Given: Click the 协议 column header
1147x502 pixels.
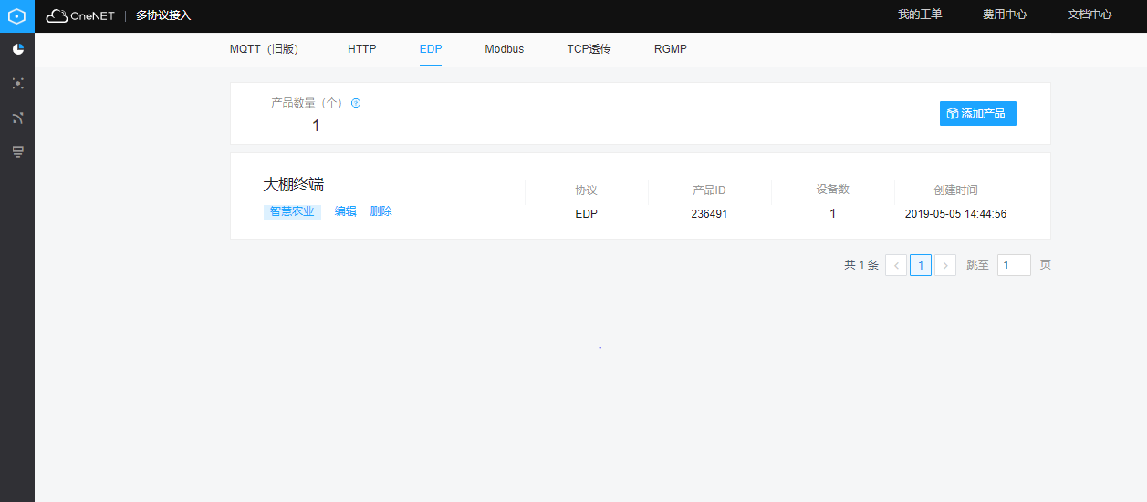Looking at the screenshot, I should pyautogui.click(x=586, y=190).
